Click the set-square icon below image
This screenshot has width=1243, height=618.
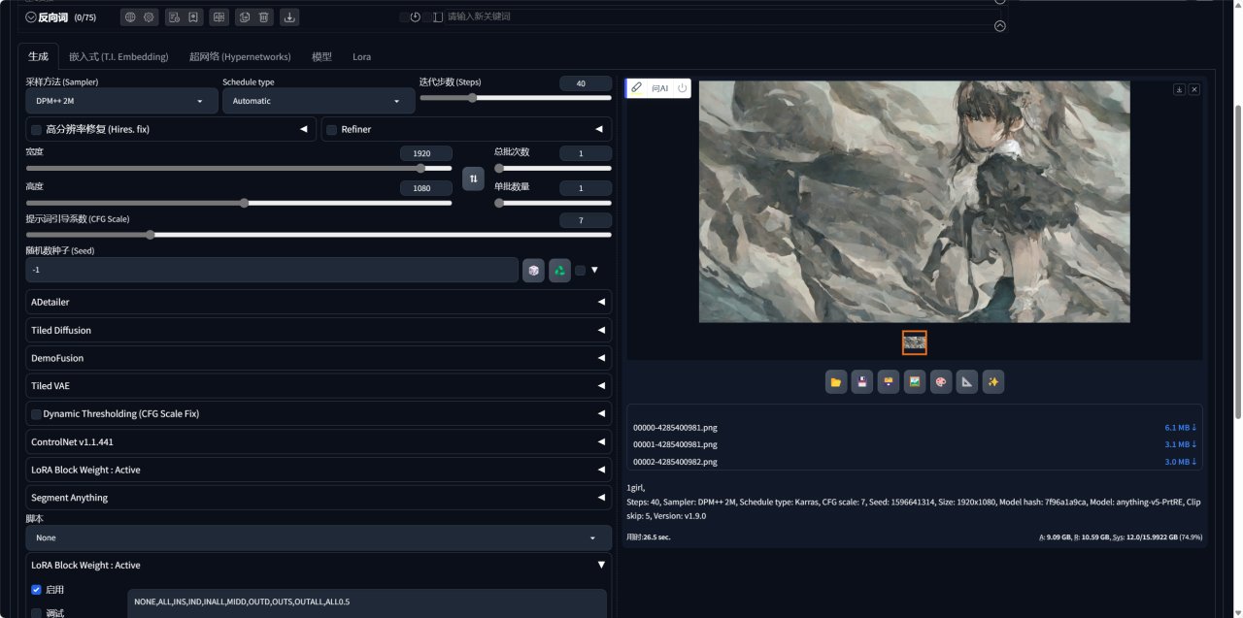[966, 382]
